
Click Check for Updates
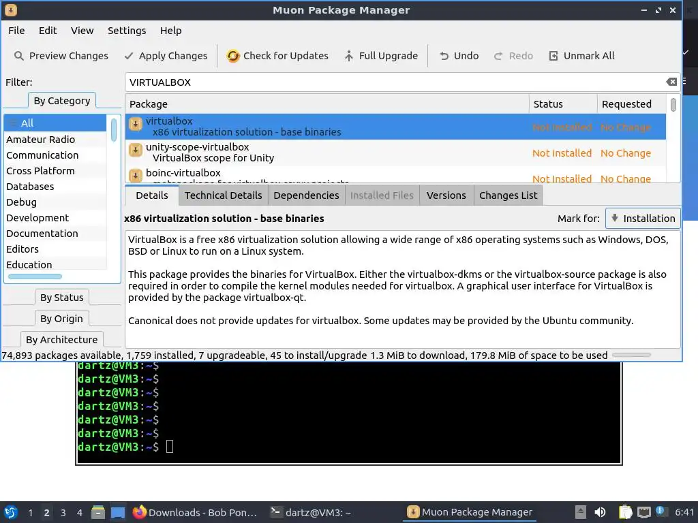pos(278,56)
